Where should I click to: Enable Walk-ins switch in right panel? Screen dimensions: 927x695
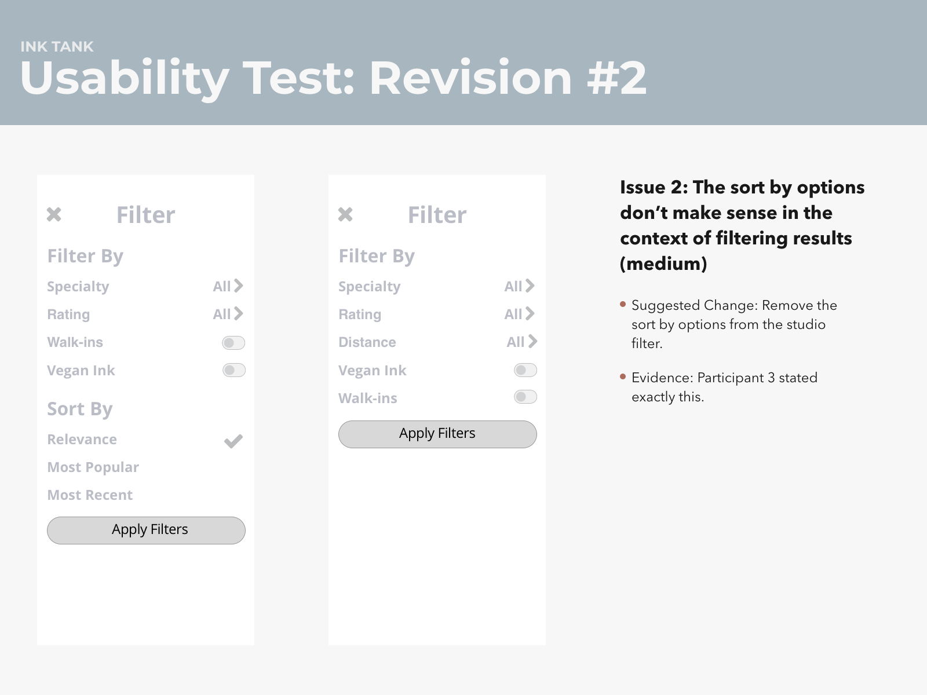(x=525, y=397)
